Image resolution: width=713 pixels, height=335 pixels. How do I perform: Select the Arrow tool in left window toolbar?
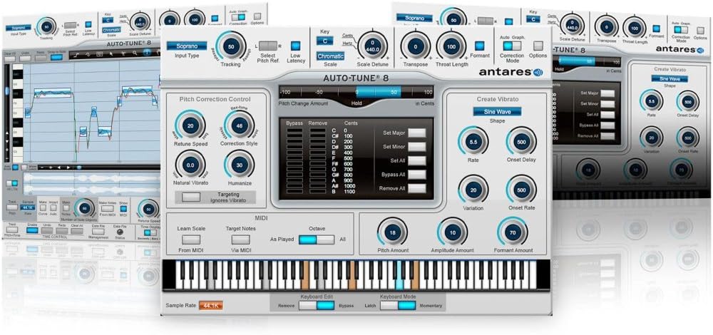coord(111,54)
